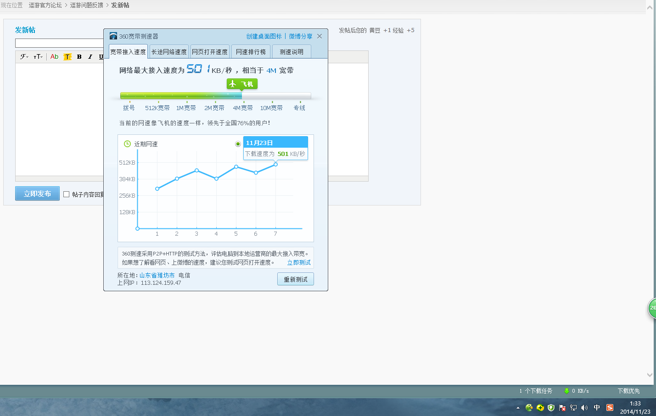The height and width of the screenshot is (416, 656).
Task: Open the 360 shield tray icon
Action: (551, 407)
